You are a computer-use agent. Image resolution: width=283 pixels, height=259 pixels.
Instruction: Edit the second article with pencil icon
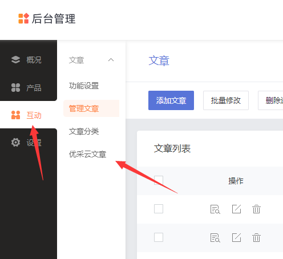coord(236,237)
